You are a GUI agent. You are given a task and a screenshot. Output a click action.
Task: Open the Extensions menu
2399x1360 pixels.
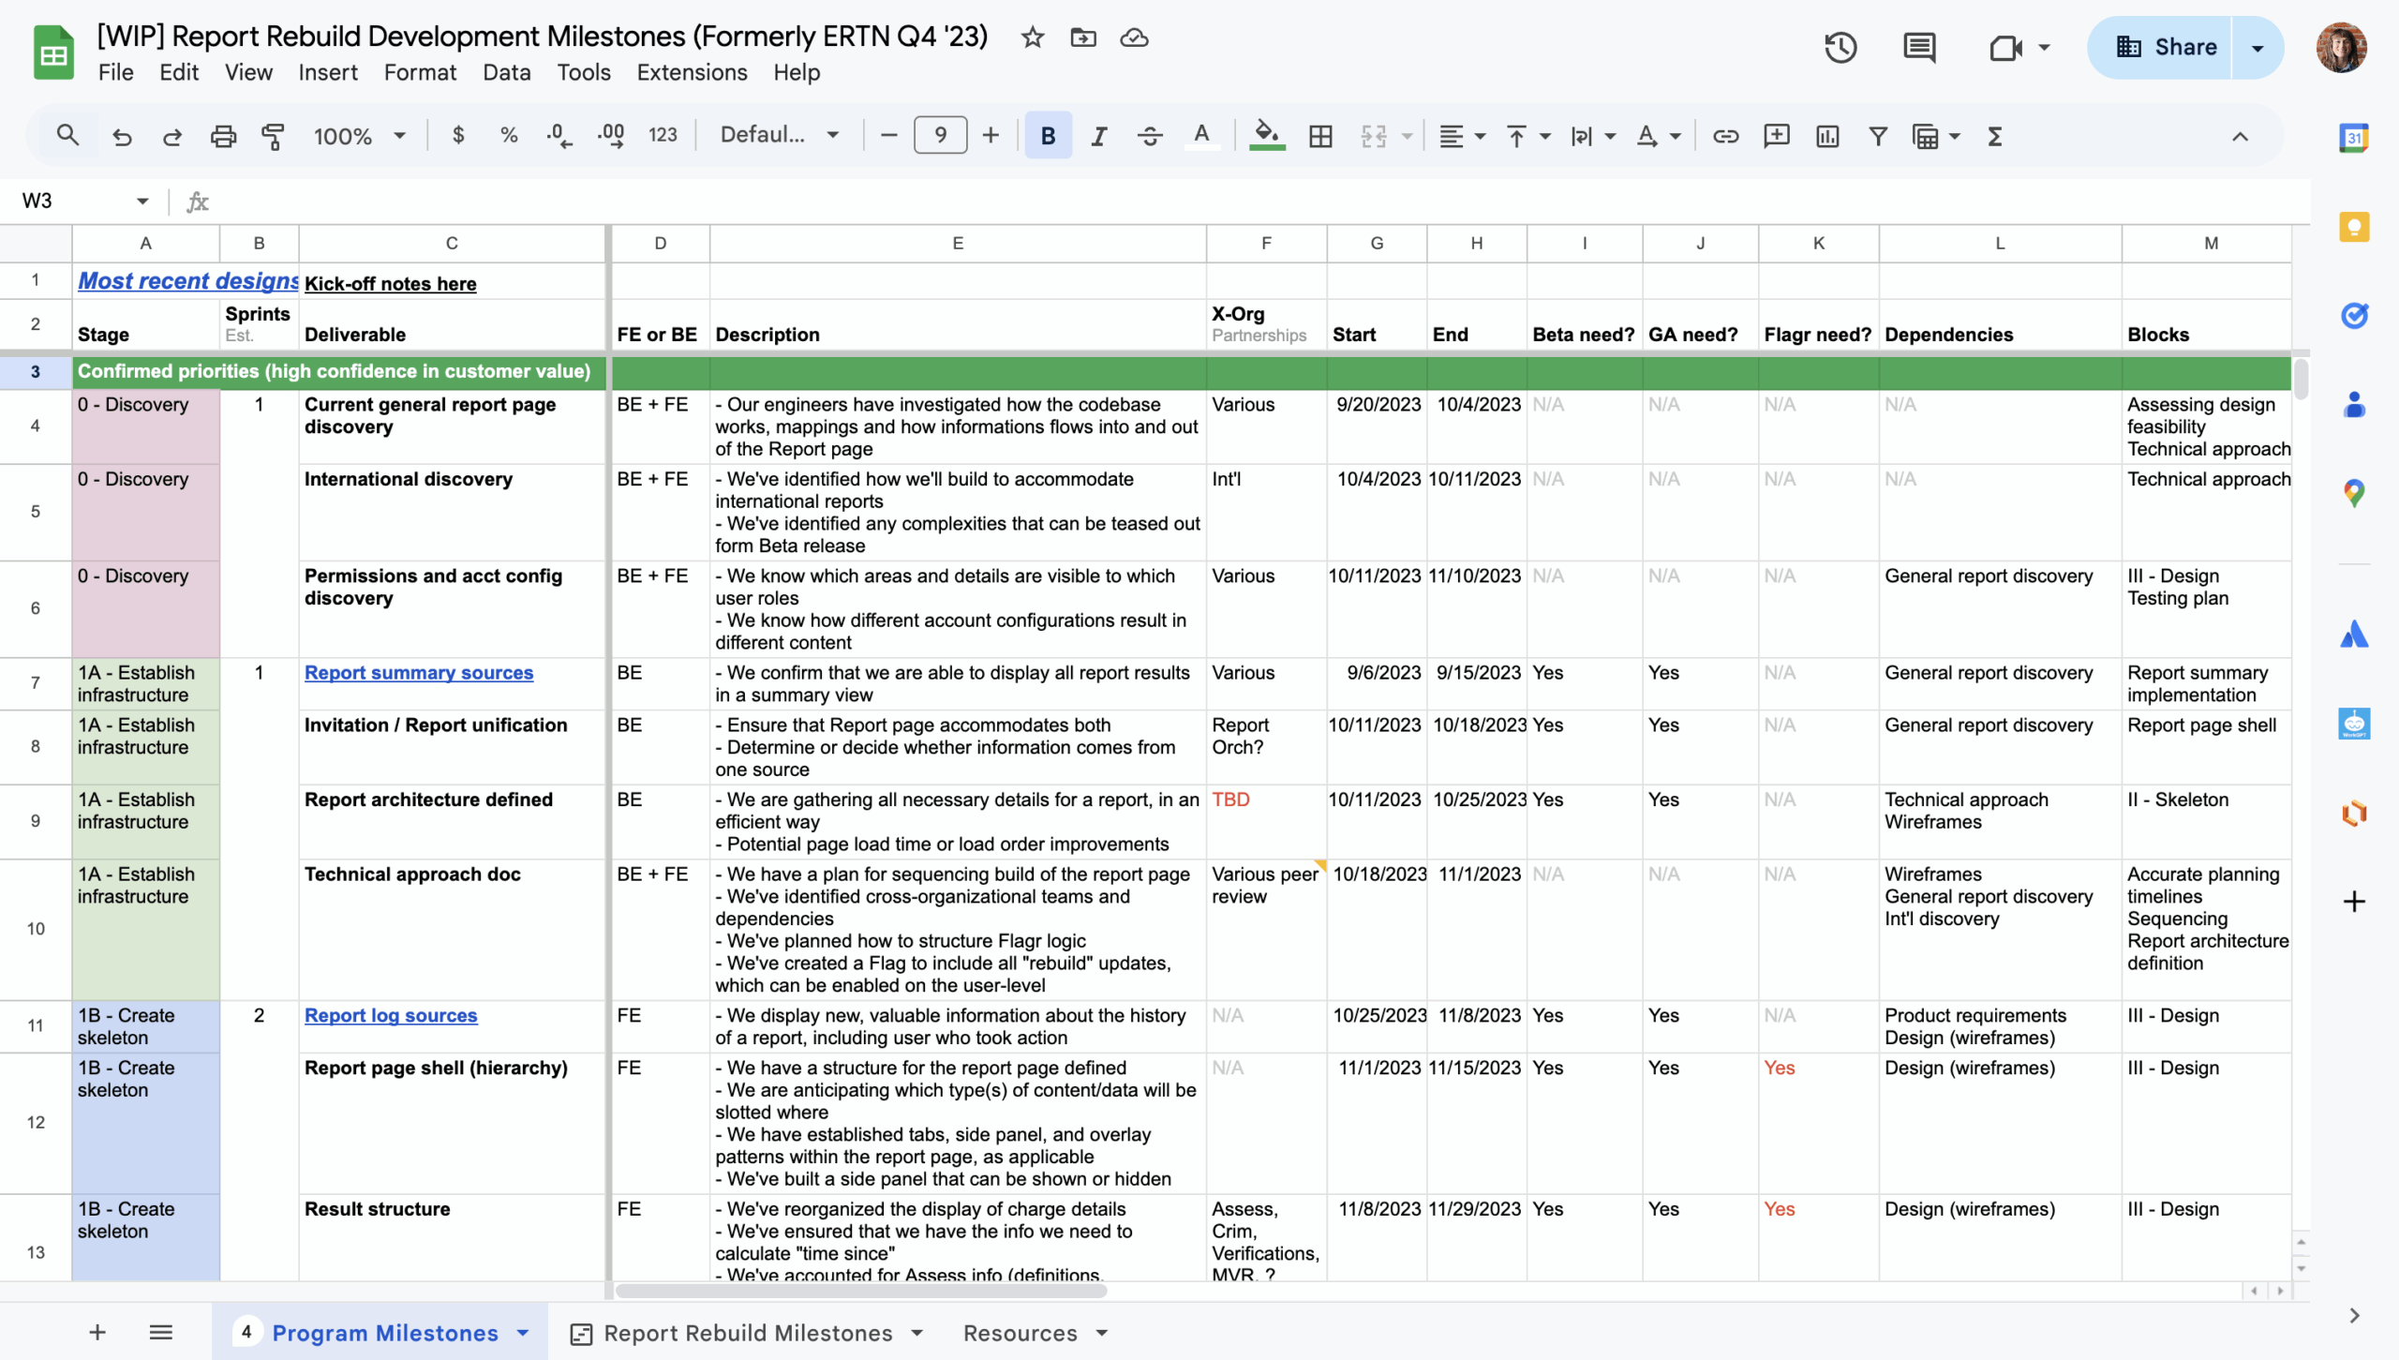(x=692, y=72)
